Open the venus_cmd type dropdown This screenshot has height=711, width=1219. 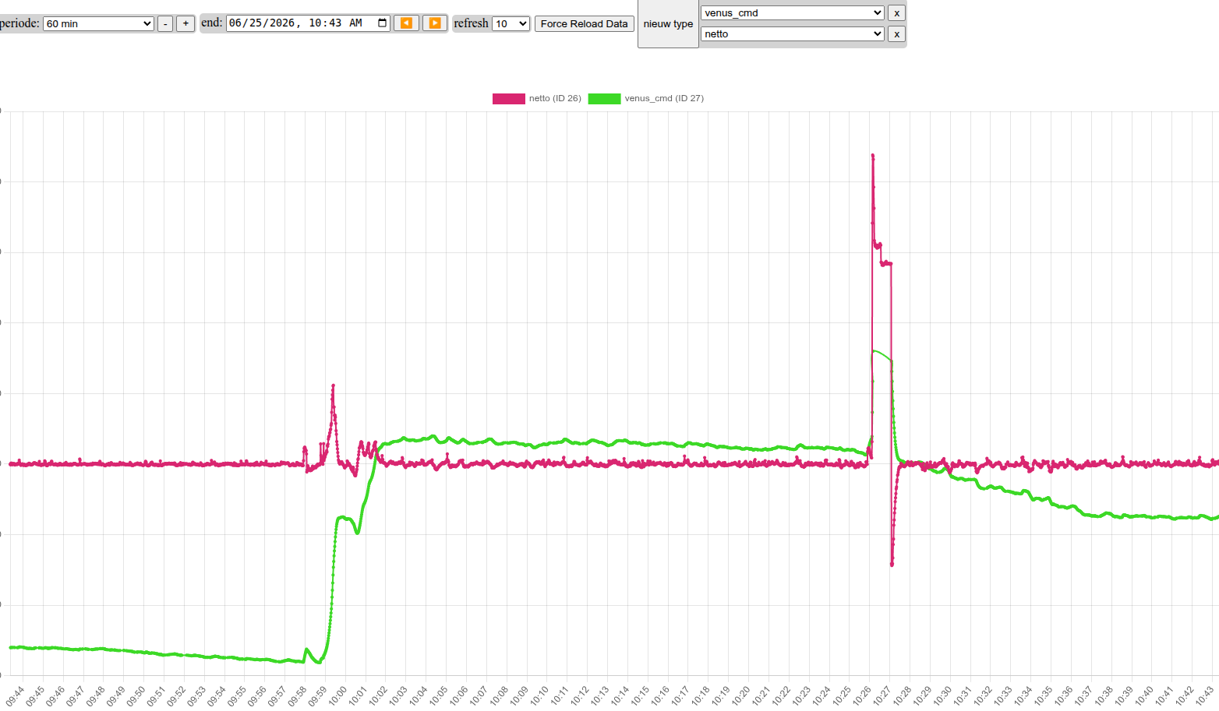pos(793,13)
